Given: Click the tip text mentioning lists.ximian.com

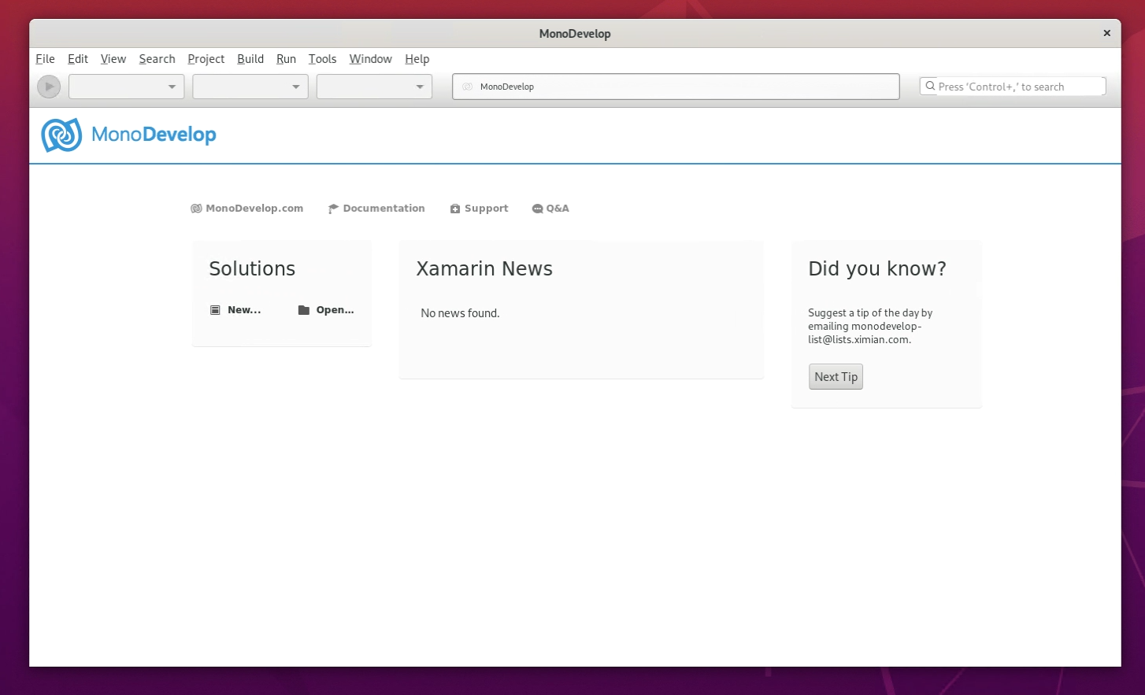Looking at the screenshot, I should (870, 326).
